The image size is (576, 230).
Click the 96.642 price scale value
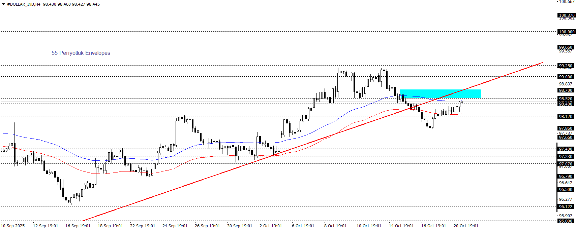tap(566, 183)
